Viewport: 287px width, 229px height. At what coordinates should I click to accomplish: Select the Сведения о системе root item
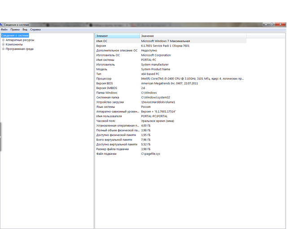(15, 35)
